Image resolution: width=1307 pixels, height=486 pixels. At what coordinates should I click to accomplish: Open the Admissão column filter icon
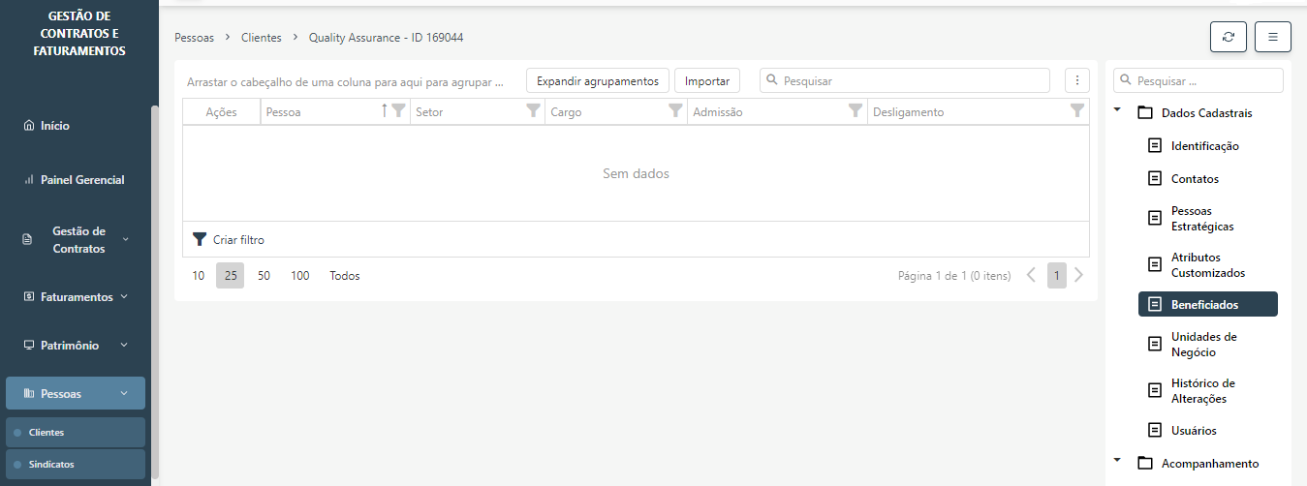[855, 111]
